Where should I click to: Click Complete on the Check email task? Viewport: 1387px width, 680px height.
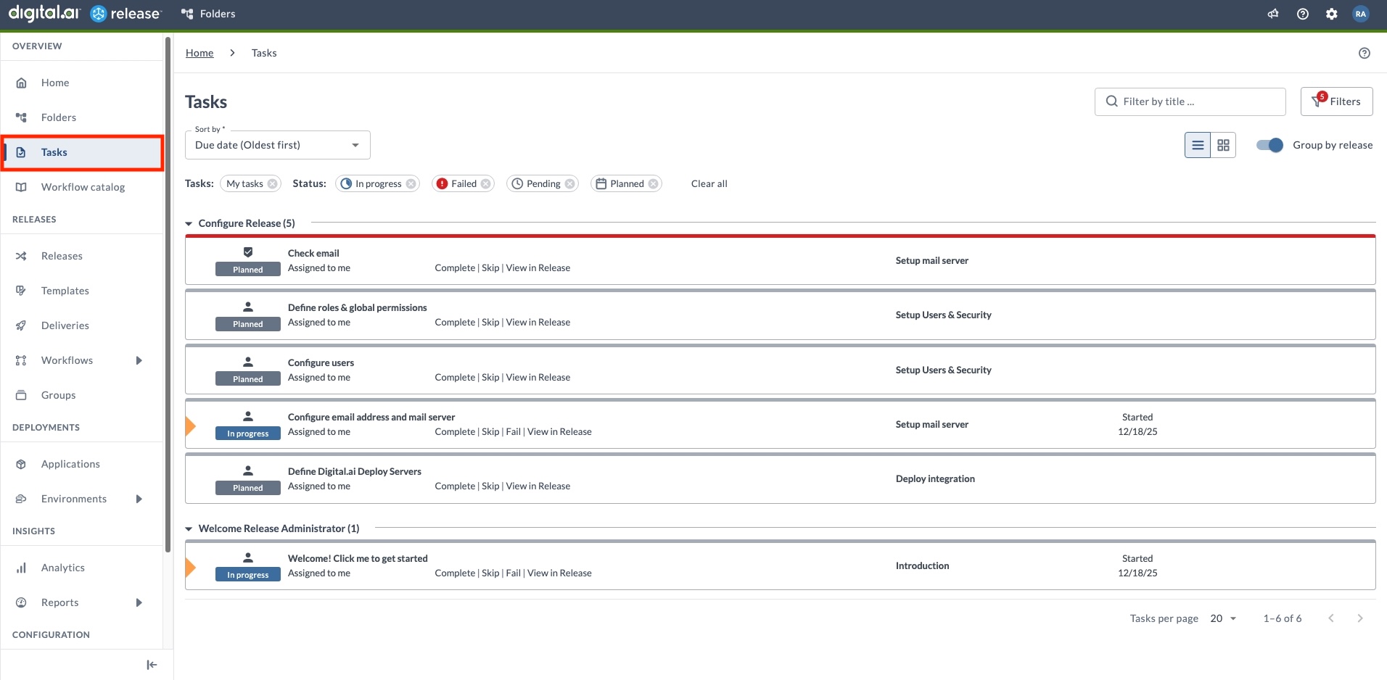455,268
